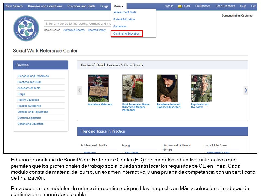Open PTSD military personnel thumbnail image

pos(133,88)
